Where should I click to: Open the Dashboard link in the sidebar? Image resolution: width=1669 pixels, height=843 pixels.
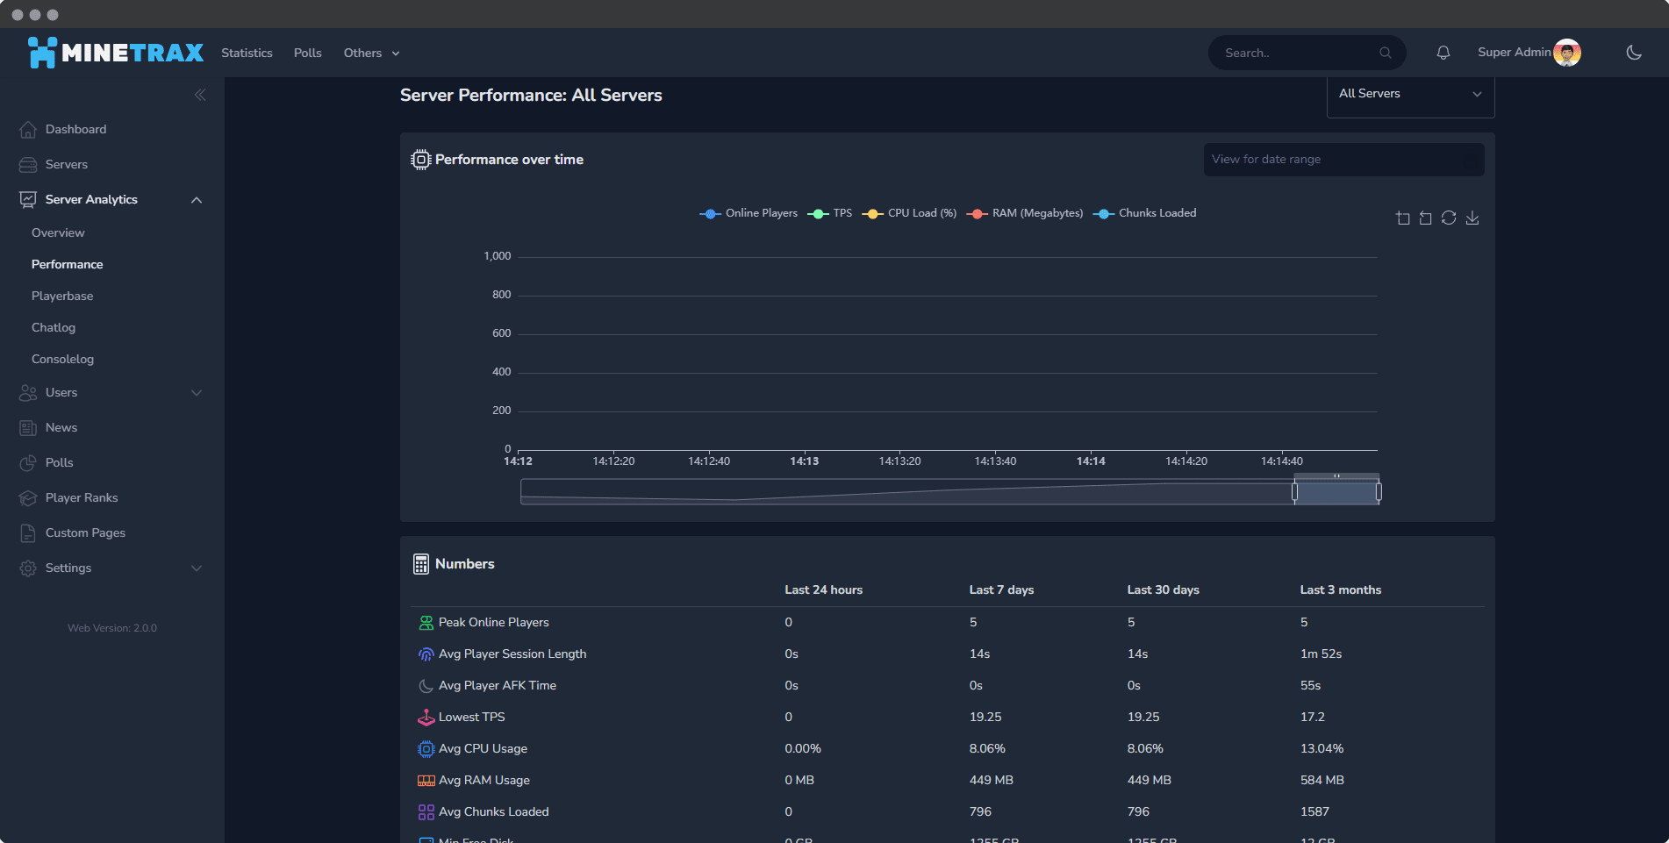coord(75,129)
